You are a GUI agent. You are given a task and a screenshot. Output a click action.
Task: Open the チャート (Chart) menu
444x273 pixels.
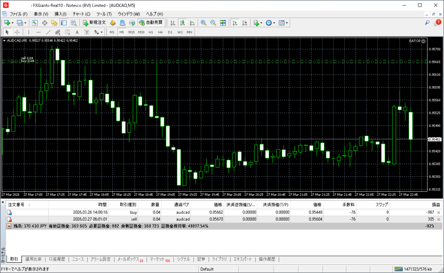(81, 14)
